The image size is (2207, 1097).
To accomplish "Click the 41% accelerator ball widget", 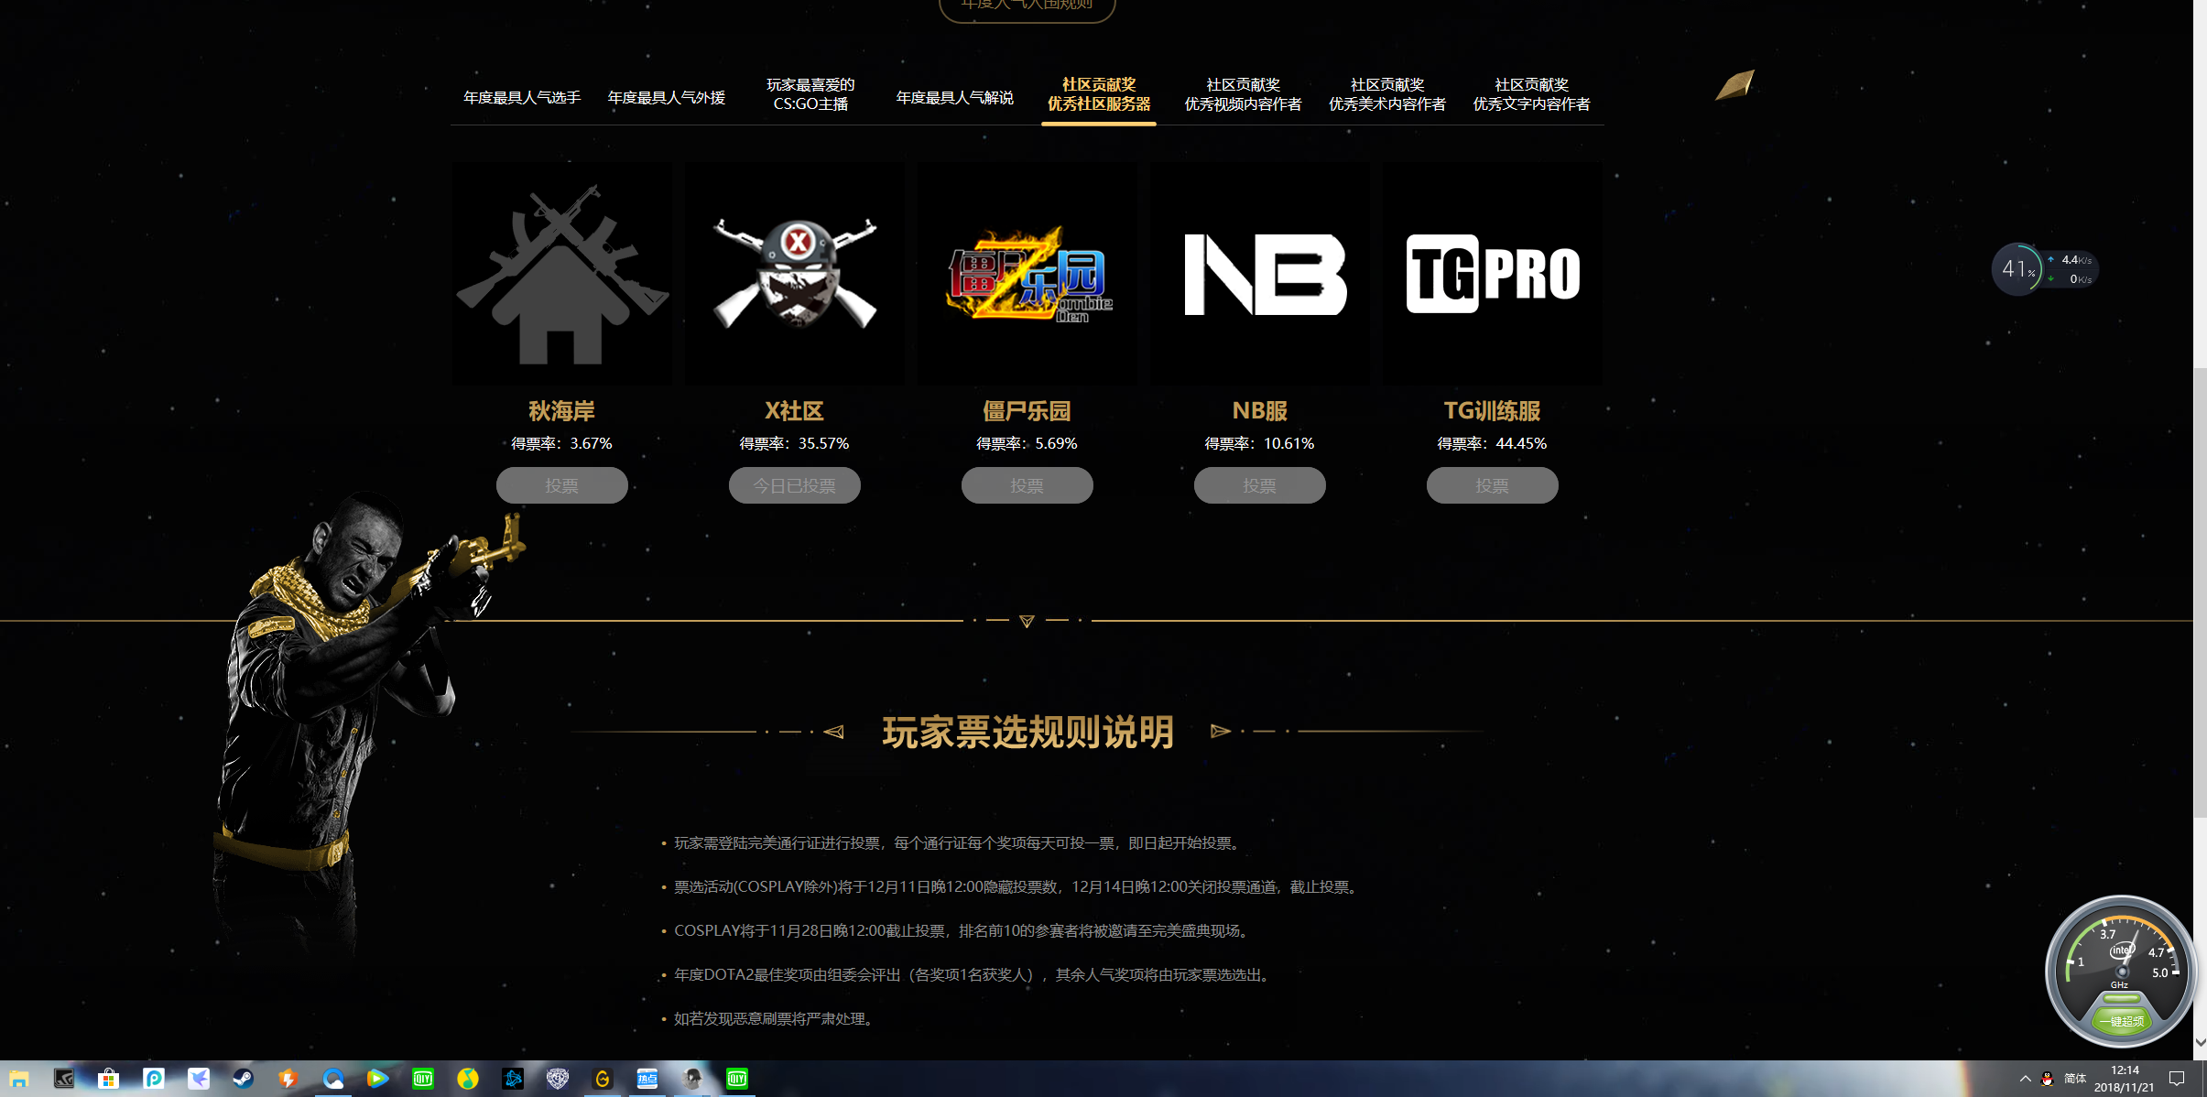I will click(x=2017, y=268).
